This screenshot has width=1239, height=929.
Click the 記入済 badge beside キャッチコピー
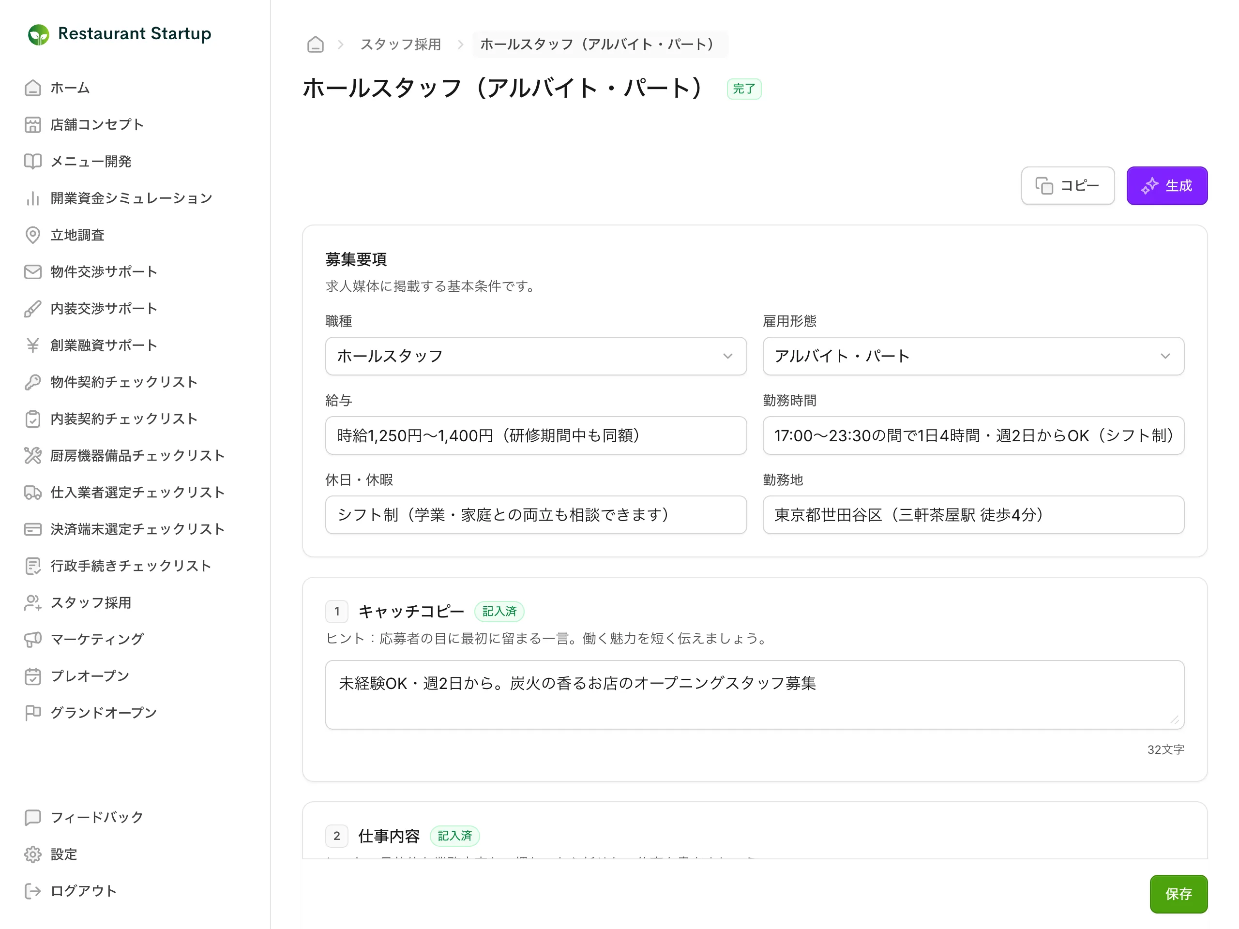pyautogui.click(x=499, y=612)
